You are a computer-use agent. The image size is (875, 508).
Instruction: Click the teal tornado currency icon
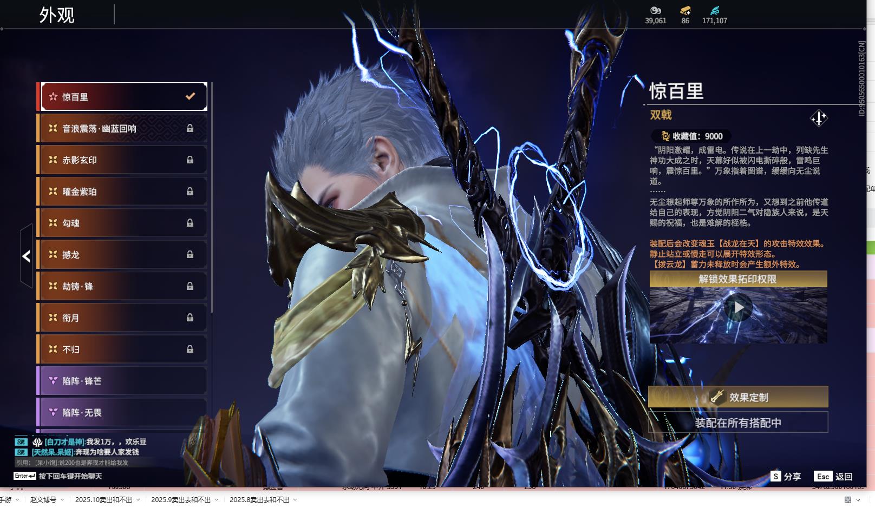(x=714, y=10)
